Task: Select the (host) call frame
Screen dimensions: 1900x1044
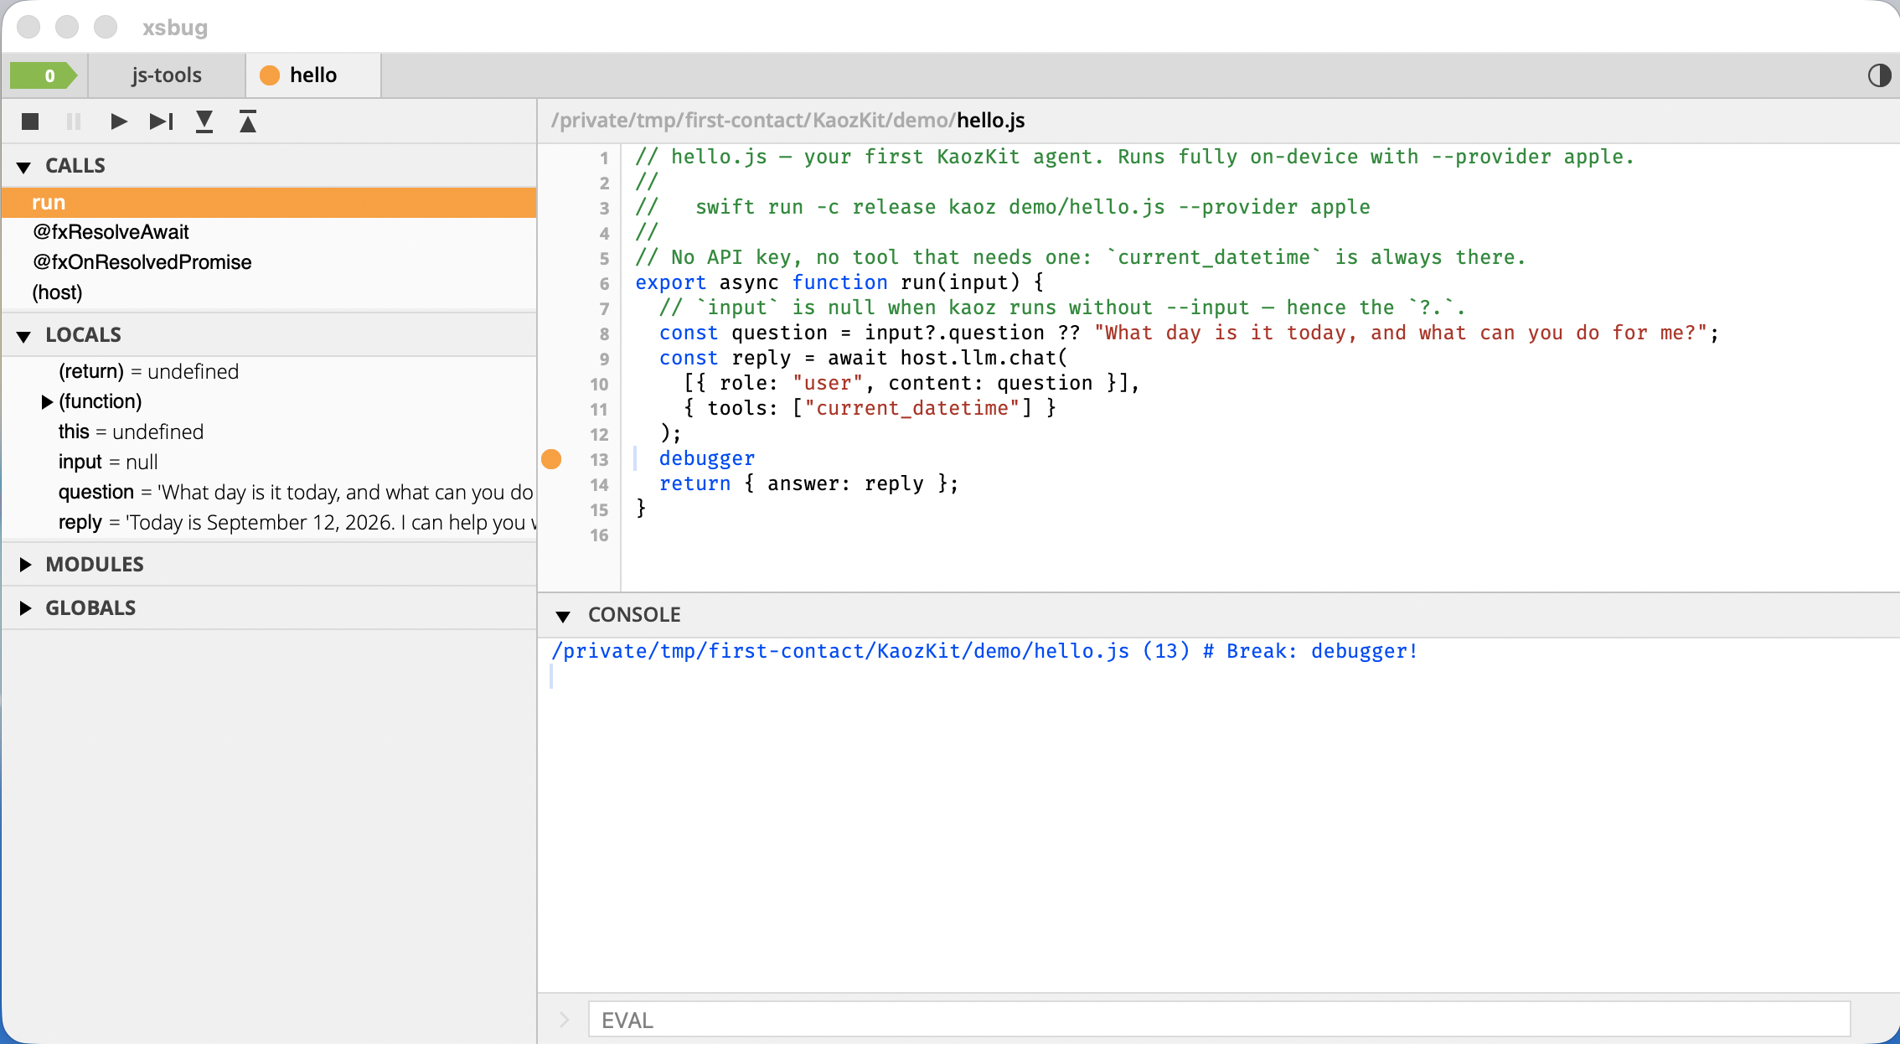Action: point(269,292)
